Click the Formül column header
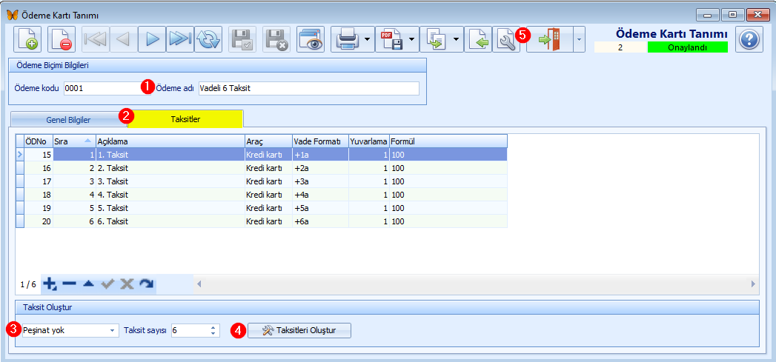The height and width of the screenshot is (362, 776). pyautogui.click(x=448, y=141)
